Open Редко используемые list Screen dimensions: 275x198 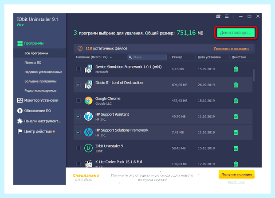[40, 91]
